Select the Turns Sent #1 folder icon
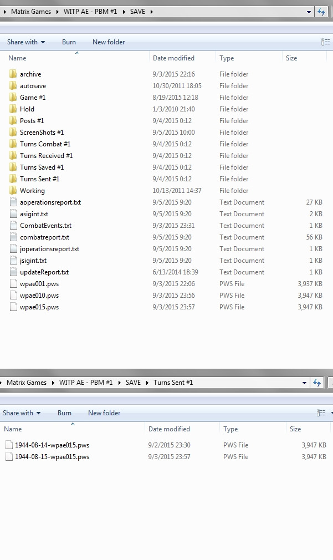This screenshot has height=560, width=333. tap(13, 179)
